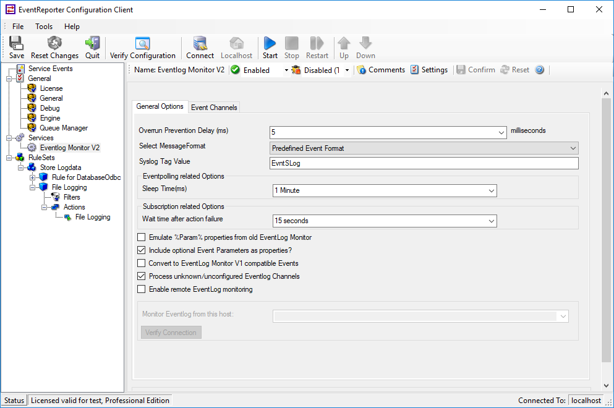Click the Reset Changes toolbar icon
The width and height of the screenshot is (614, 408).
[x=54, y=48]
